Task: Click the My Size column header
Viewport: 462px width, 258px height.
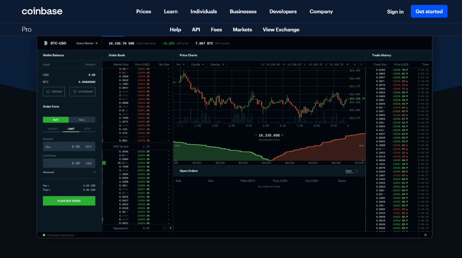Action: 164,64
